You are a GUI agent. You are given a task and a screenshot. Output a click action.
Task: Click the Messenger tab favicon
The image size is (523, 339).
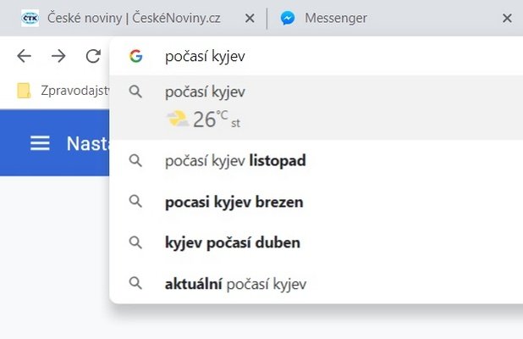[288, 18]
